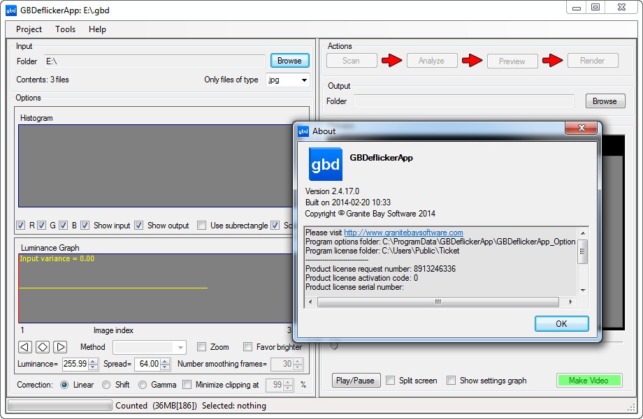Click the small gbd icon in About title bar
Viewport: 643px width, 419px height.
pyautogui.click(x=303, y=131)
